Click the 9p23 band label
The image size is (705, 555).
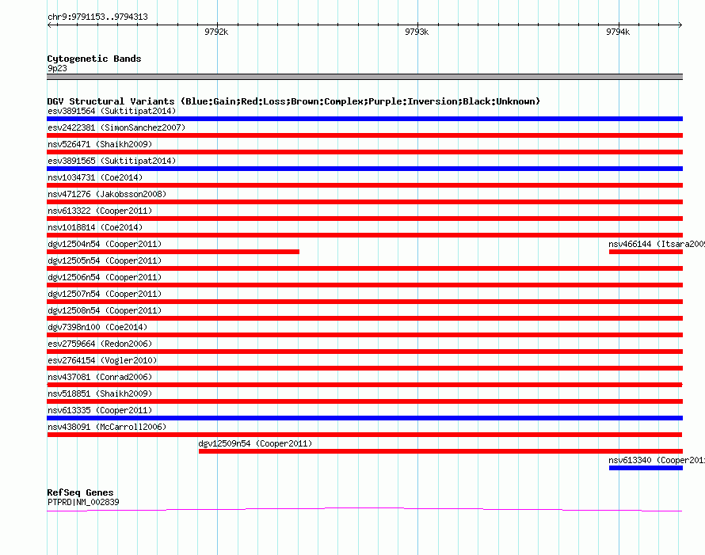(57, 68)
